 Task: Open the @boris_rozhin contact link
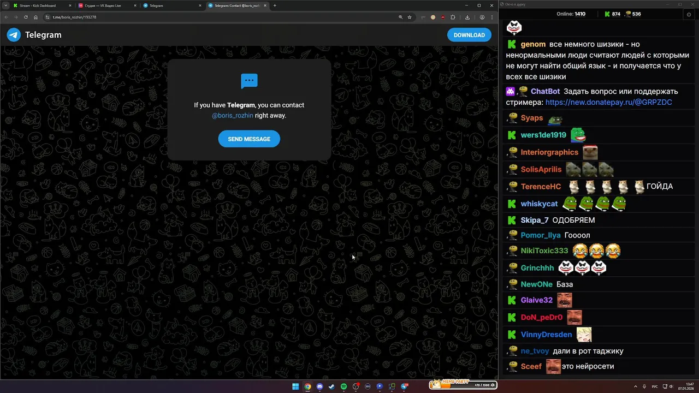tap(233, 115)
